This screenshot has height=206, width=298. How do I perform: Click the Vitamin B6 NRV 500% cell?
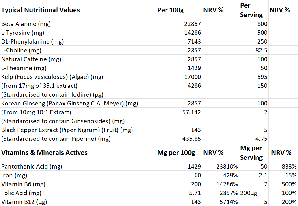coord(283,184)
